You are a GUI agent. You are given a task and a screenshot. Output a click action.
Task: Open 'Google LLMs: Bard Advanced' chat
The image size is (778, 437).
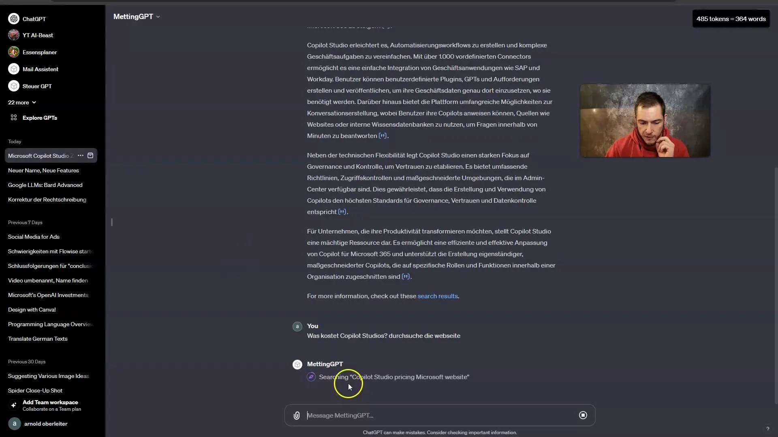[x=45, y=185]
